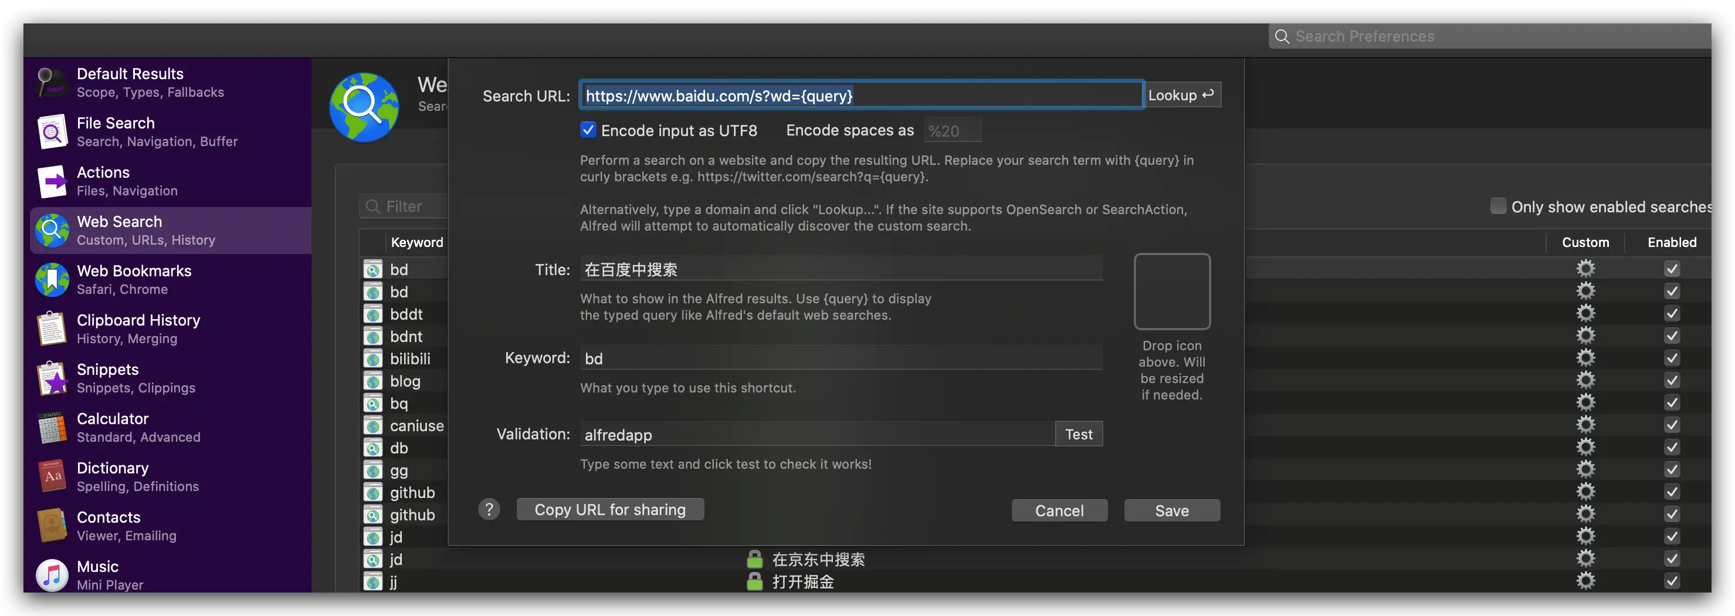
Task: Cancel the custom search dialog
Action: pyautogui.click(x=1059, y=510)
